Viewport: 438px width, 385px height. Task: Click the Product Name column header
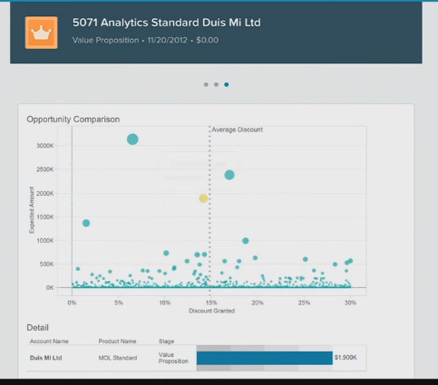coord(117,342)
